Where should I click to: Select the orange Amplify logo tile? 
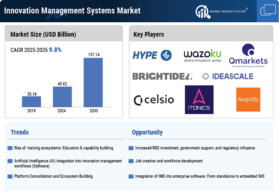[x=248, y=100]
